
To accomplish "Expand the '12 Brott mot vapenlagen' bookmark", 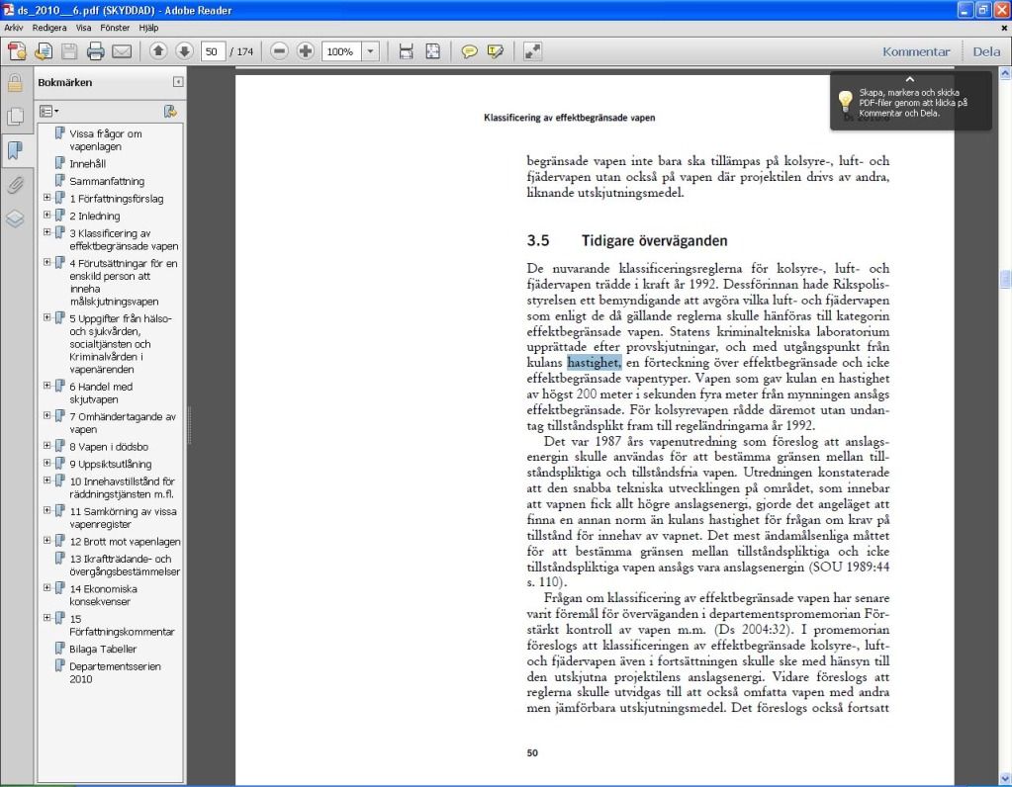I will tap(47, 541).
